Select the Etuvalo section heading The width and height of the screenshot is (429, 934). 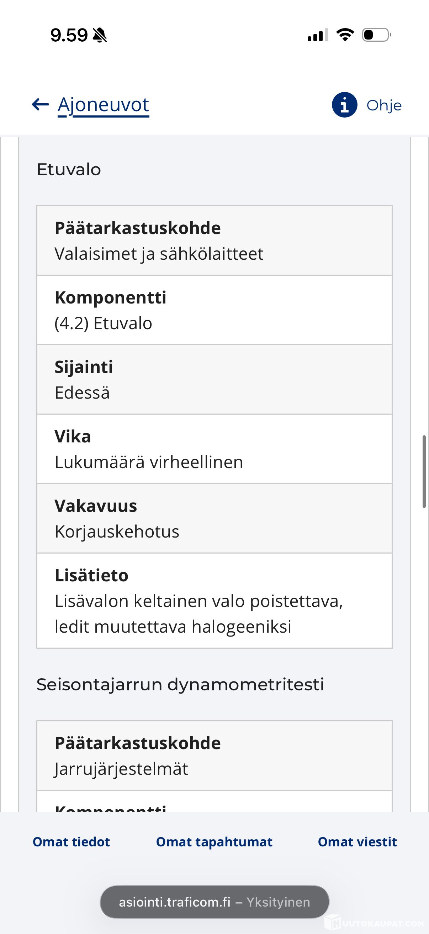click(x=69, y=169)
